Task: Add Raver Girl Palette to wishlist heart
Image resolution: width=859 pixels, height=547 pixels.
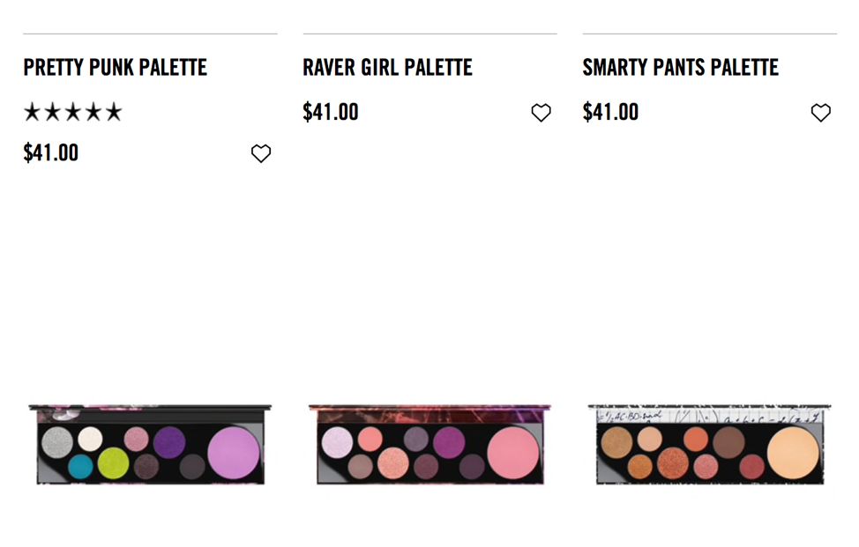Action: tap(541, 113)
